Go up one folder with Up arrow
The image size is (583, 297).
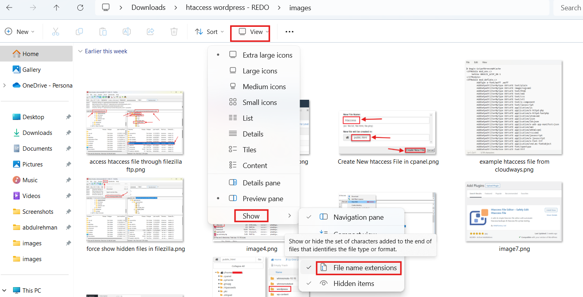point(56,7)
